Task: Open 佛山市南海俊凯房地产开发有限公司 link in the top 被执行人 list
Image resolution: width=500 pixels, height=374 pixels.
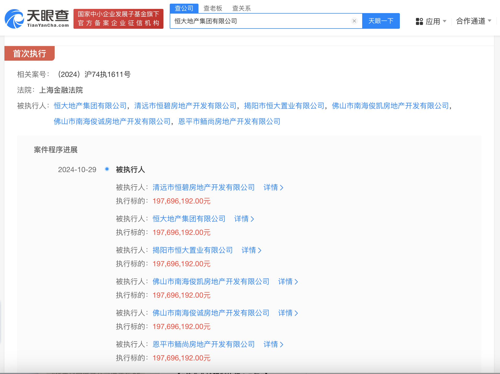Action: click(x=390, y=106)
